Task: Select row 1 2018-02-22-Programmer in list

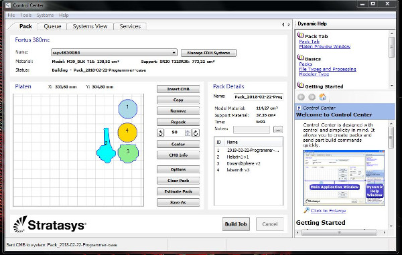Action: [249, 151]
